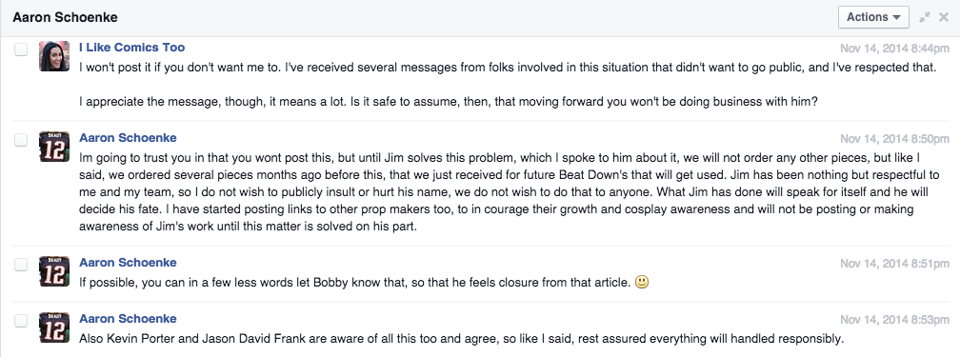Click Aaron Schoenke name link on 8:50pm message

[x=128, y=138]
